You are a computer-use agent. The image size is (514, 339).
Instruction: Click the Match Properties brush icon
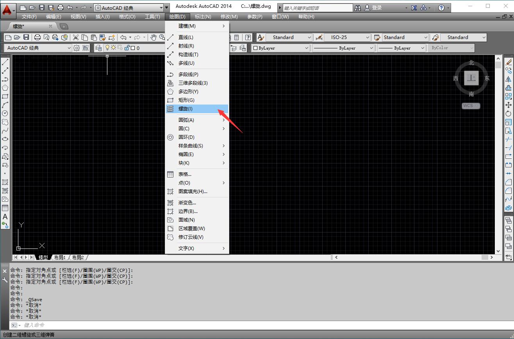102,37
